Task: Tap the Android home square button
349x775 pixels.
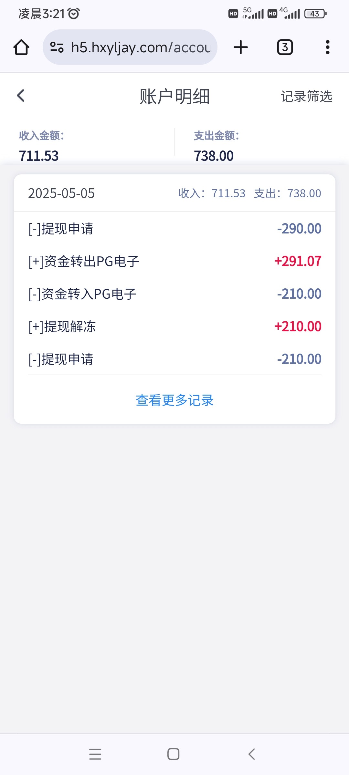Action: [x=174, y=754]
